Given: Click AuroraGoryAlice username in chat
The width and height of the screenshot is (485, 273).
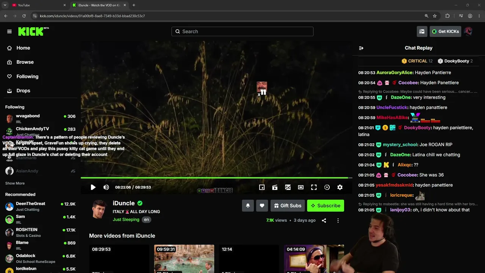Looking at the screenshot, I should pyautogui.click(x=394, y=72).
